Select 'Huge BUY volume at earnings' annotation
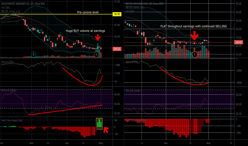248x146 pixels. tap(85, 31)
